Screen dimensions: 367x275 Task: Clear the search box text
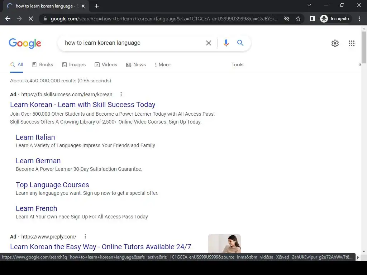point(208,43)
